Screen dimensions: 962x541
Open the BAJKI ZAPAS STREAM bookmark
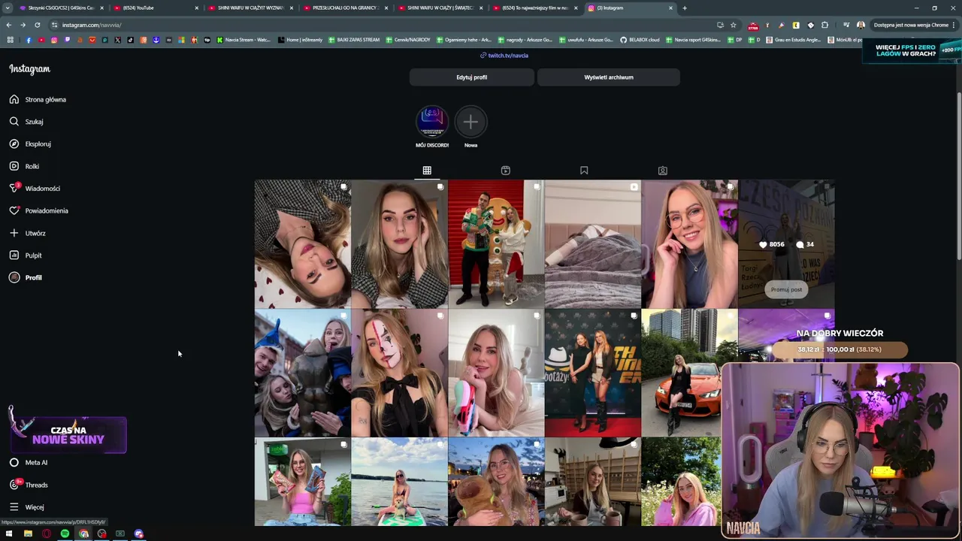point(353,40)
